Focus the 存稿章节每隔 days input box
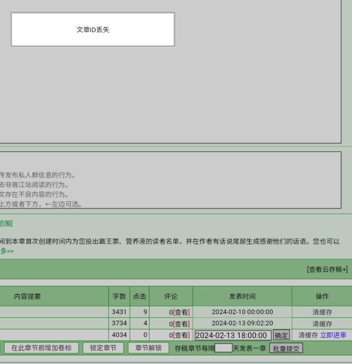This screenshot has width=352, height=364. 223,348
